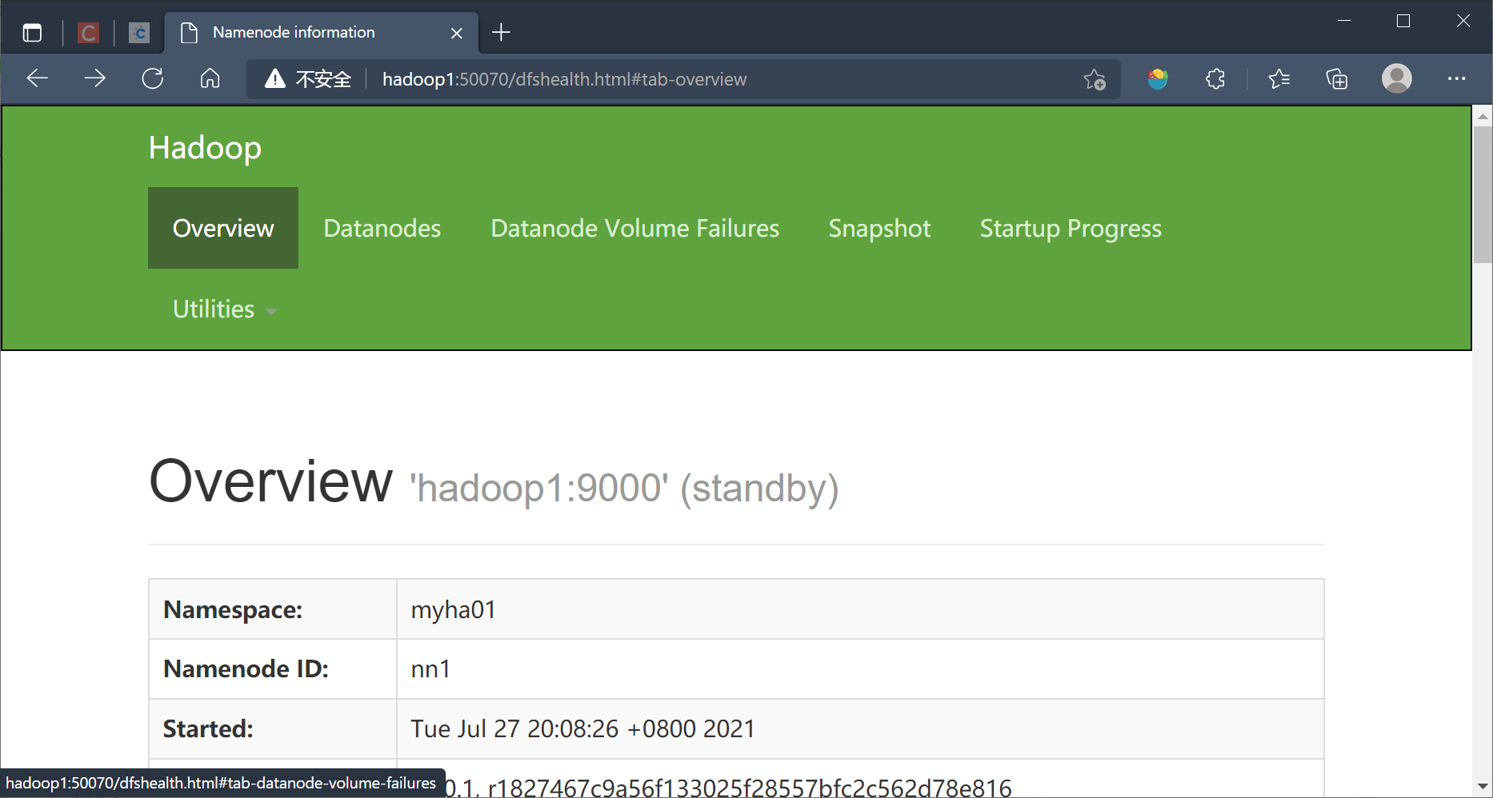Screen dimensions: 1493x798
Task: Open the Datanodes tab
Action: 382,228
